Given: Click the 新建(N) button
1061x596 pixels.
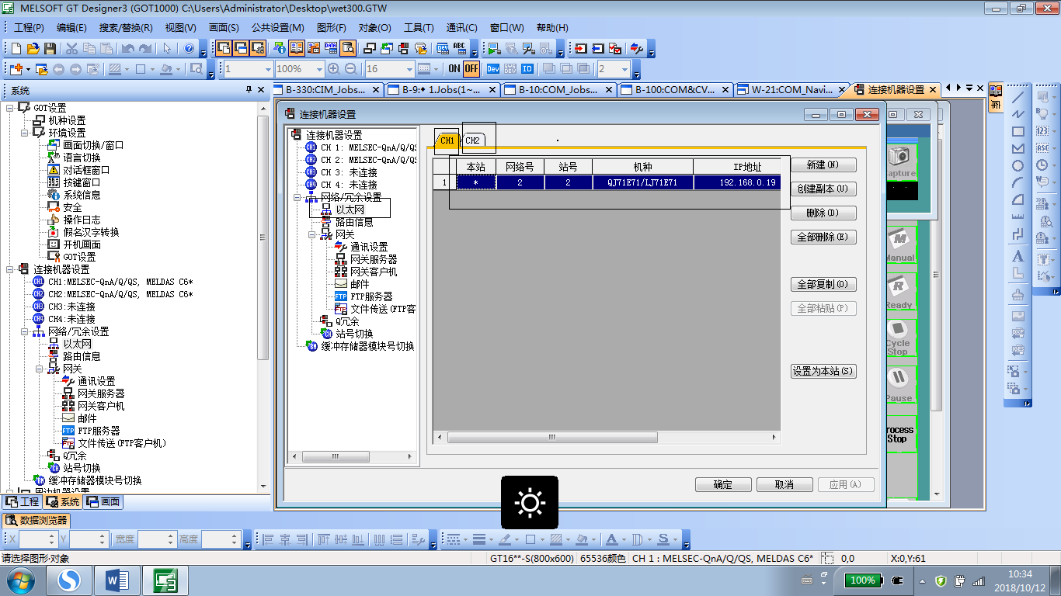Looking at the screenshot, I should pyautogui.click(x=823, y=165).
